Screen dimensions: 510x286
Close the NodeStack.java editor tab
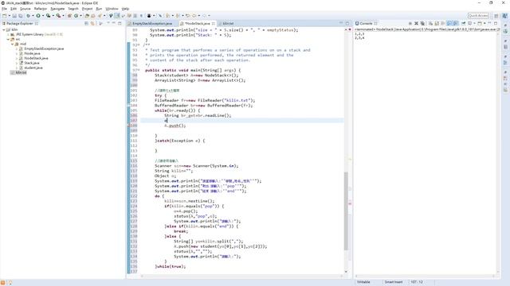point(214,23)
